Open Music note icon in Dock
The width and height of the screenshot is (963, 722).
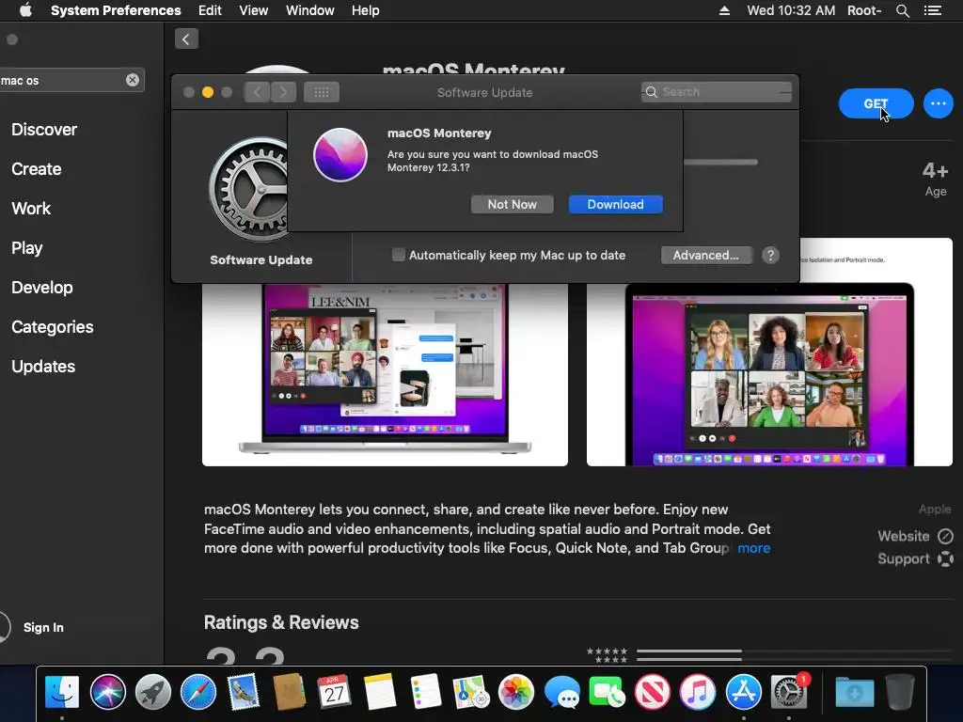click(x=698, y=691)
